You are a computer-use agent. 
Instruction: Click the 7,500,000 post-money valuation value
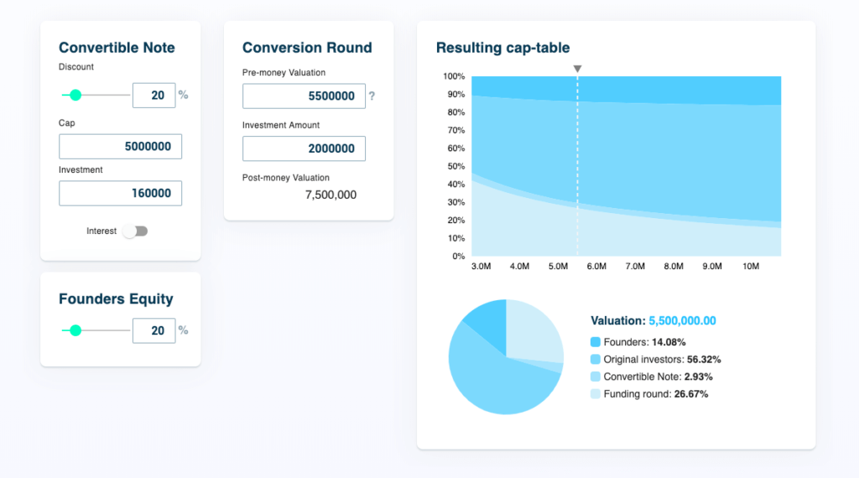pyautogui.click(x=331, y=195)
